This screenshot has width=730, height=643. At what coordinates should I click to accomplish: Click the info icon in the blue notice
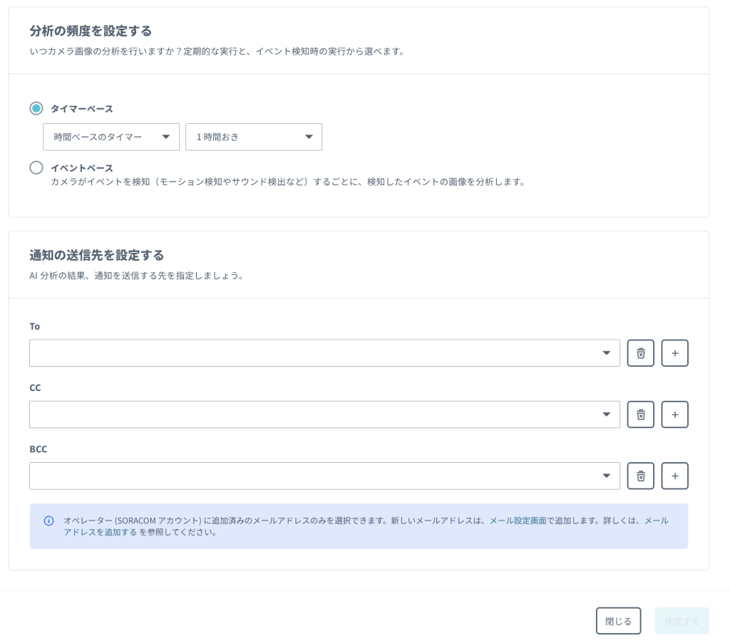coord(49,521)
